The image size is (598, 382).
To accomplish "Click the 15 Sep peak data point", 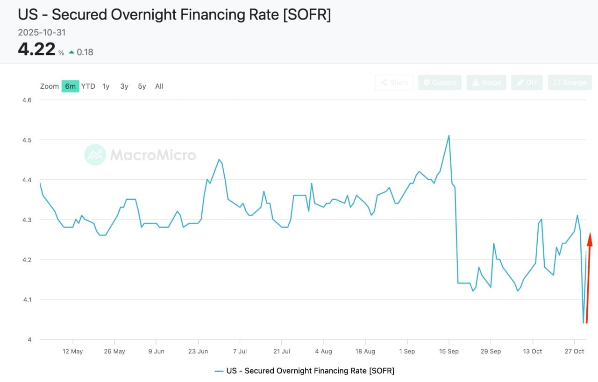I will 449,135.
